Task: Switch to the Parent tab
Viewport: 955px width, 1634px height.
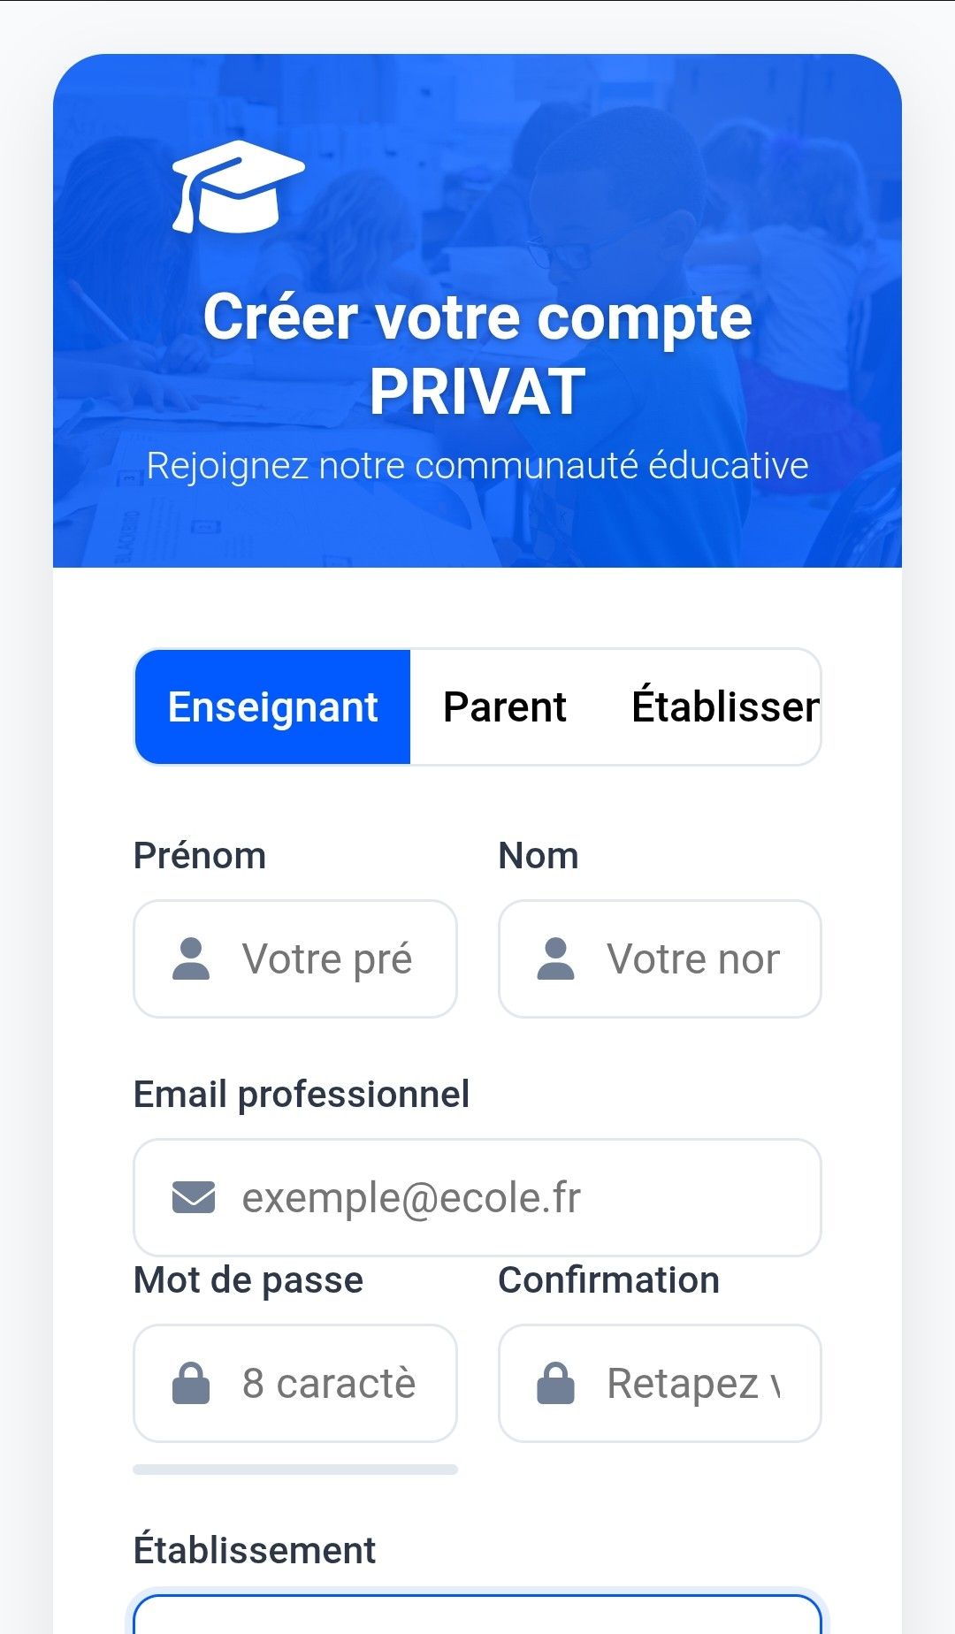Action: tap(505, 707)
